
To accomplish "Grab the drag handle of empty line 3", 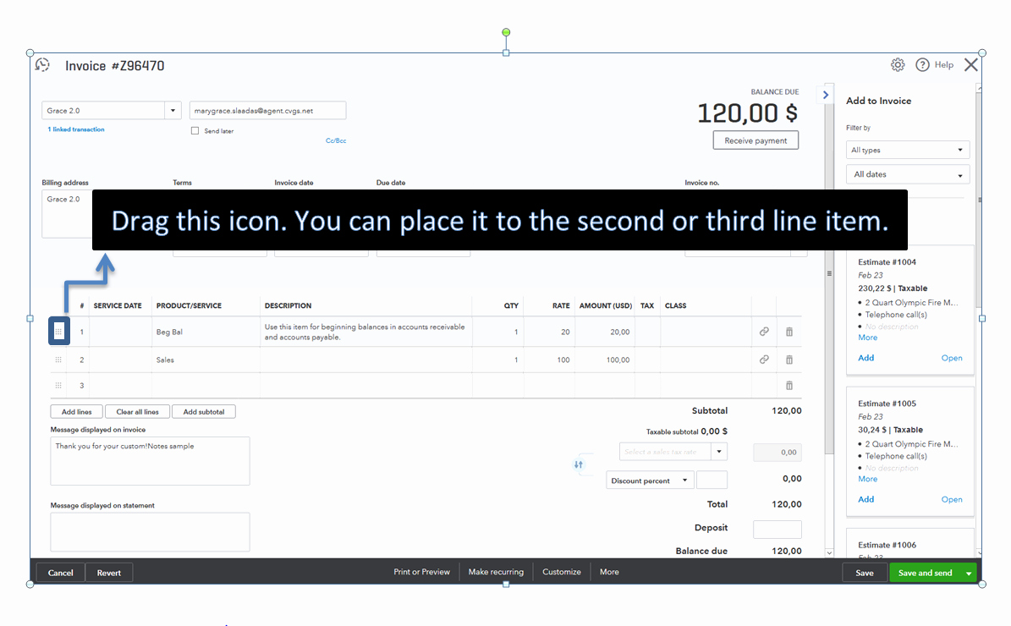I will pyautogui.click(x=58, y=386).
